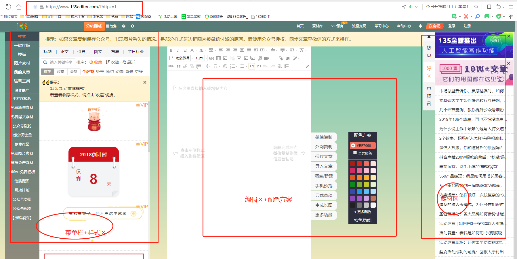The width and height of the screenshot is (517, 259).
Task: Expand 更多配色 color options
Action: pos(363,212)
